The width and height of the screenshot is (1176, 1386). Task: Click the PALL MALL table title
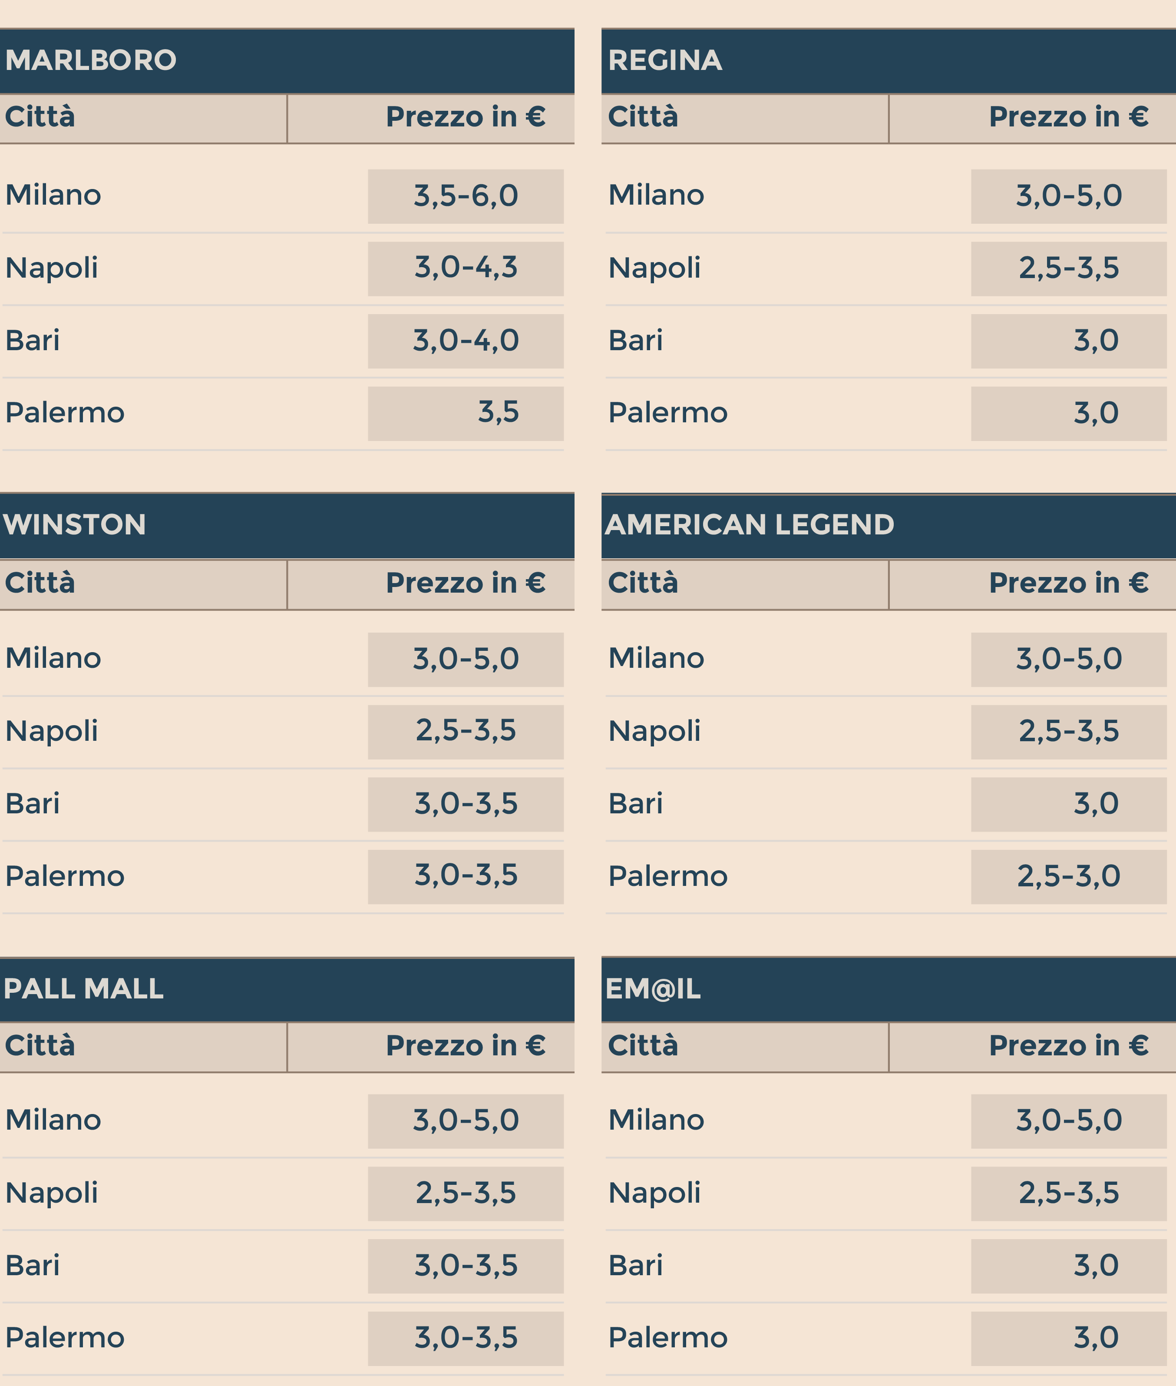pyautogui.click(x=83, y=988)
